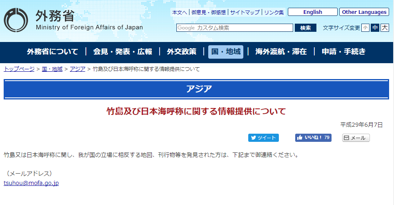Switch to the English site
Image resolution: width=394 pixels, height=205 pixels.
313,12
